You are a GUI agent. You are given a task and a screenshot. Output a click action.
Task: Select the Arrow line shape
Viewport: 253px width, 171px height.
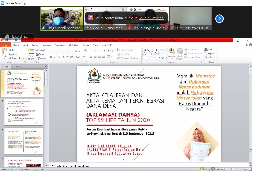point(152,50)
